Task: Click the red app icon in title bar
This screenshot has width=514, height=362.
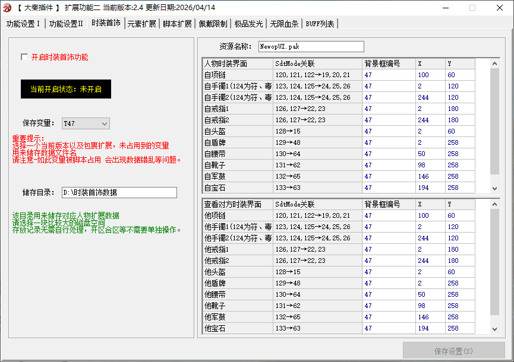Action: [x=7, y=8]
